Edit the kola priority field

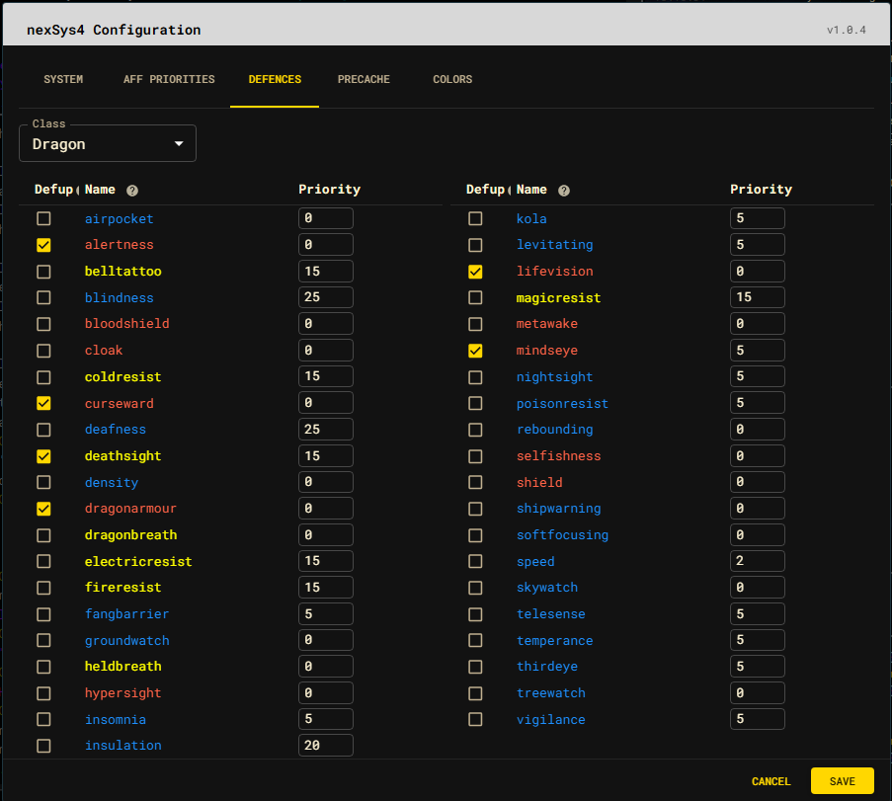point(758,218)
